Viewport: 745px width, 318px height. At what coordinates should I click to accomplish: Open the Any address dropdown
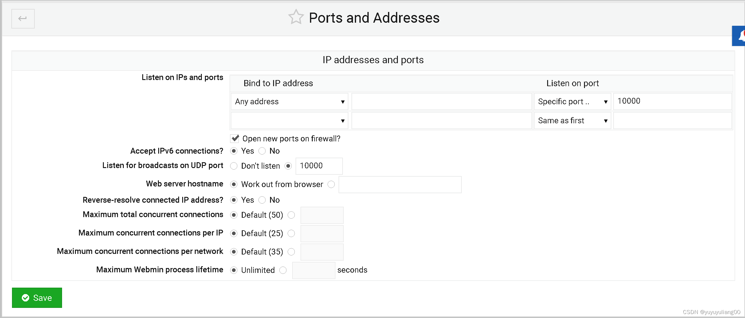click(x=289, y=102)
